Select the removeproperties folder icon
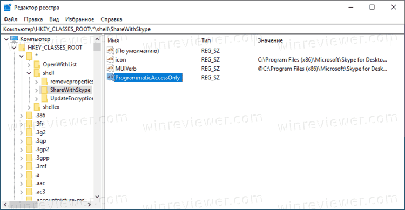This screenshot has height=210, width=405. coord(44,82)
